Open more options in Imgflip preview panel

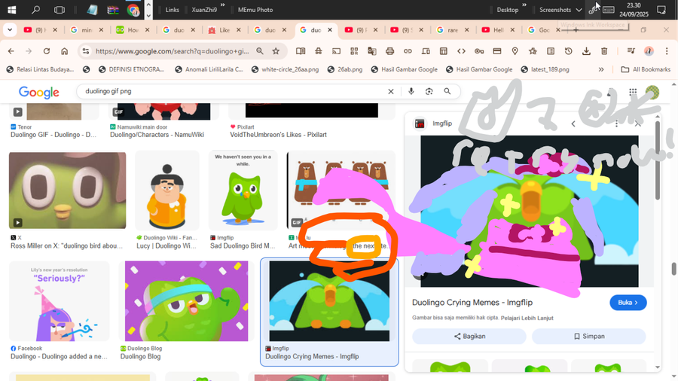pyautogui.click(x=616, y=124)
